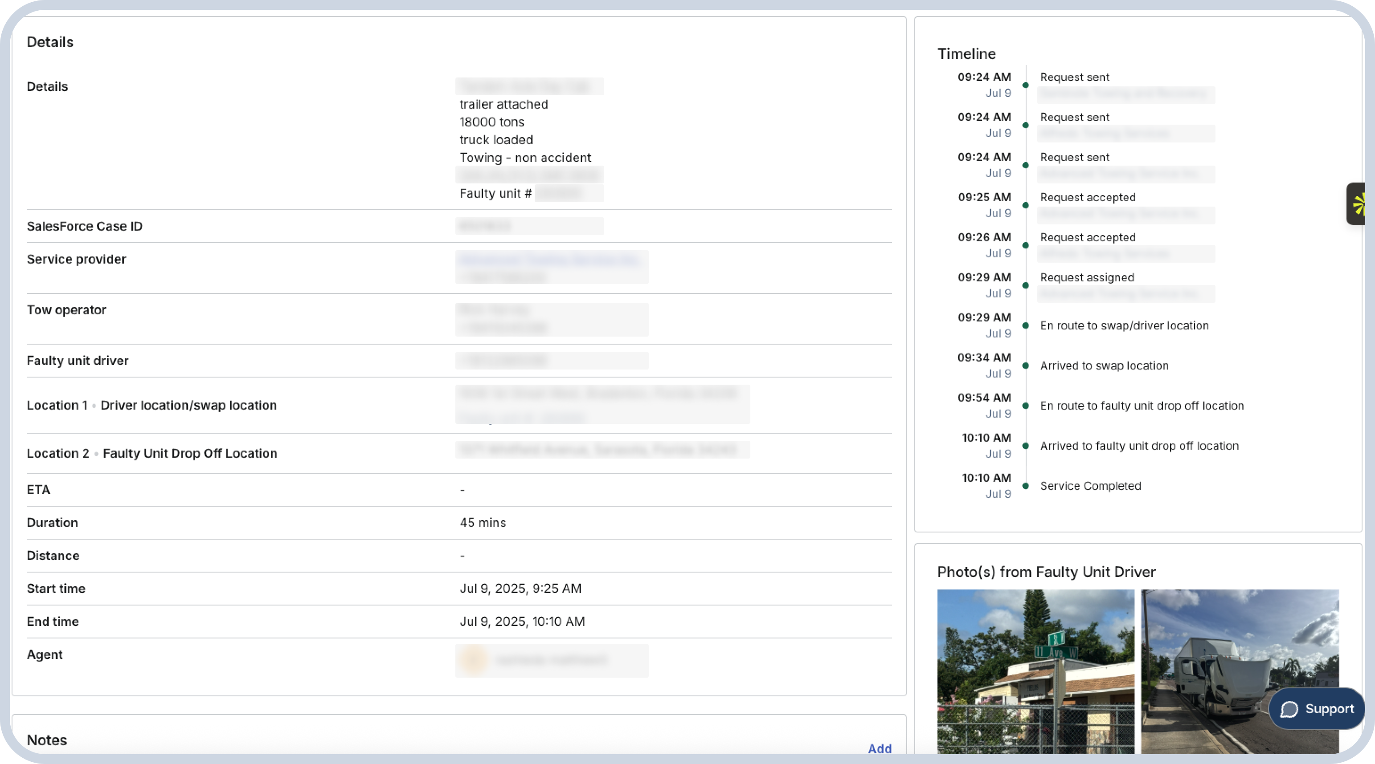Click the Faulty unit driver phone value
1375x764 pixels.
552,361
